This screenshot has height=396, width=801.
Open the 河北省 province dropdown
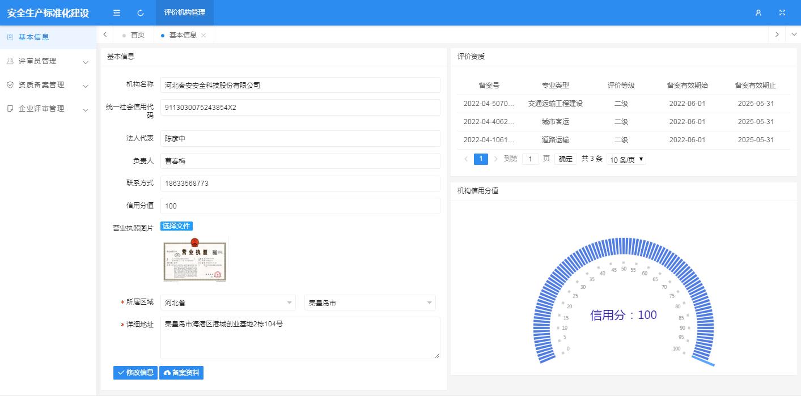tap(228, 303)
